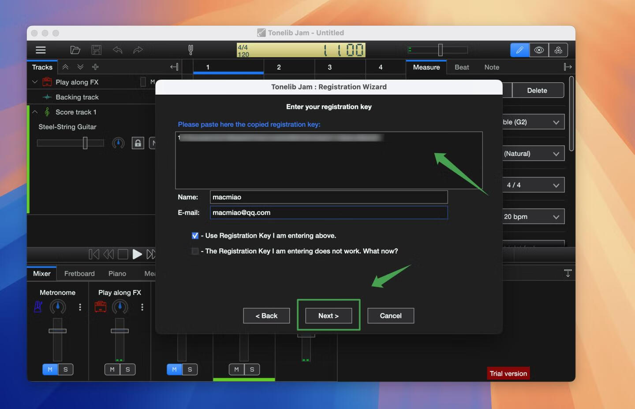This screenshot has height=409, width=635.
Task: Click the Save icon in the toolbar
Action: (x=96, y=50)
